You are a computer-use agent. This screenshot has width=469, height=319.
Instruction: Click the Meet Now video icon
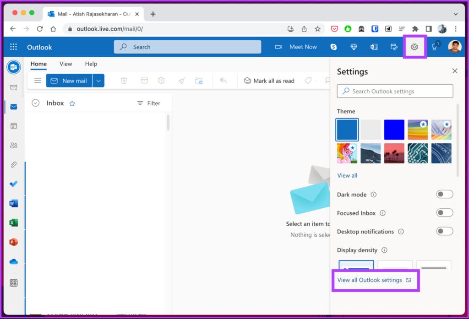(278, 47)
